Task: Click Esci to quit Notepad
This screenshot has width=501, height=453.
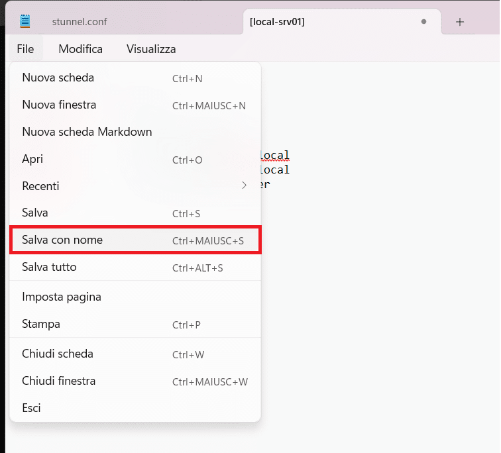Action: (x=31, y=409)
